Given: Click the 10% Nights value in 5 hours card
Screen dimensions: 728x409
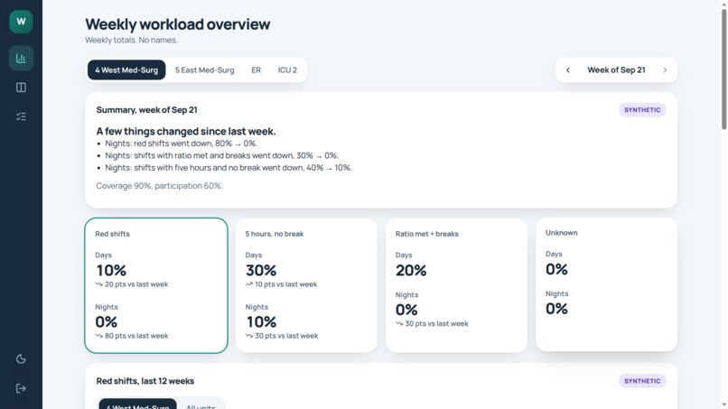Looking at the screenshot, I should (261, 321).
